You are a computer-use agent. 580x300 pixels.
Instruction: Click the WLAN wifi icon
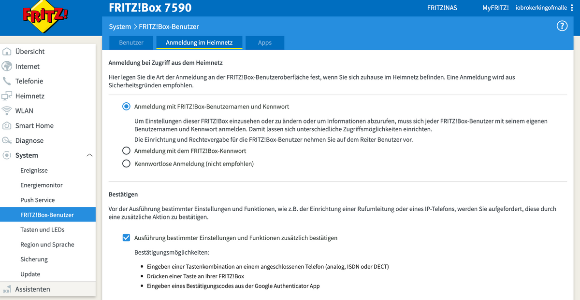(7, 110)
